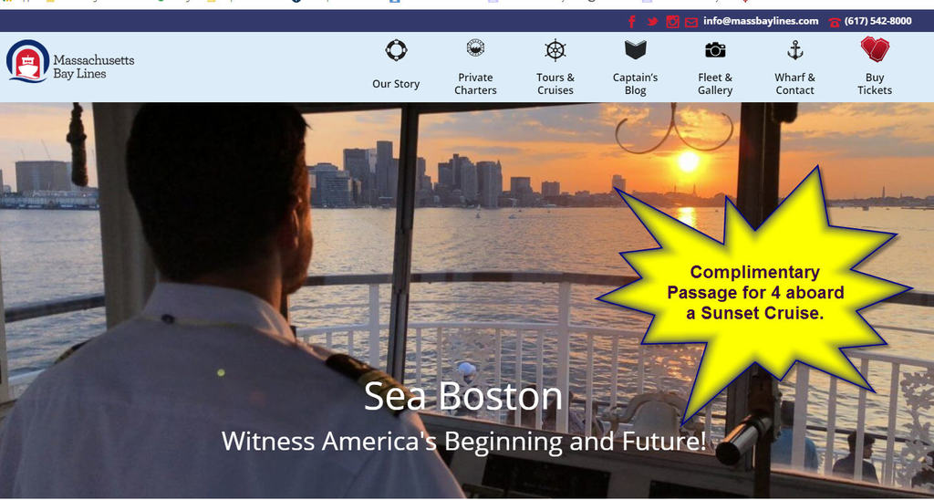This screenshot has width=934, height=500.
Task: Click the camera Fleet & Gallery icon
Action: 715,49
